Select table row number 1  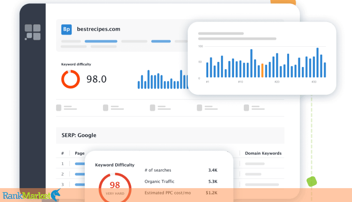pyautogui.click(x=63, y=164)
